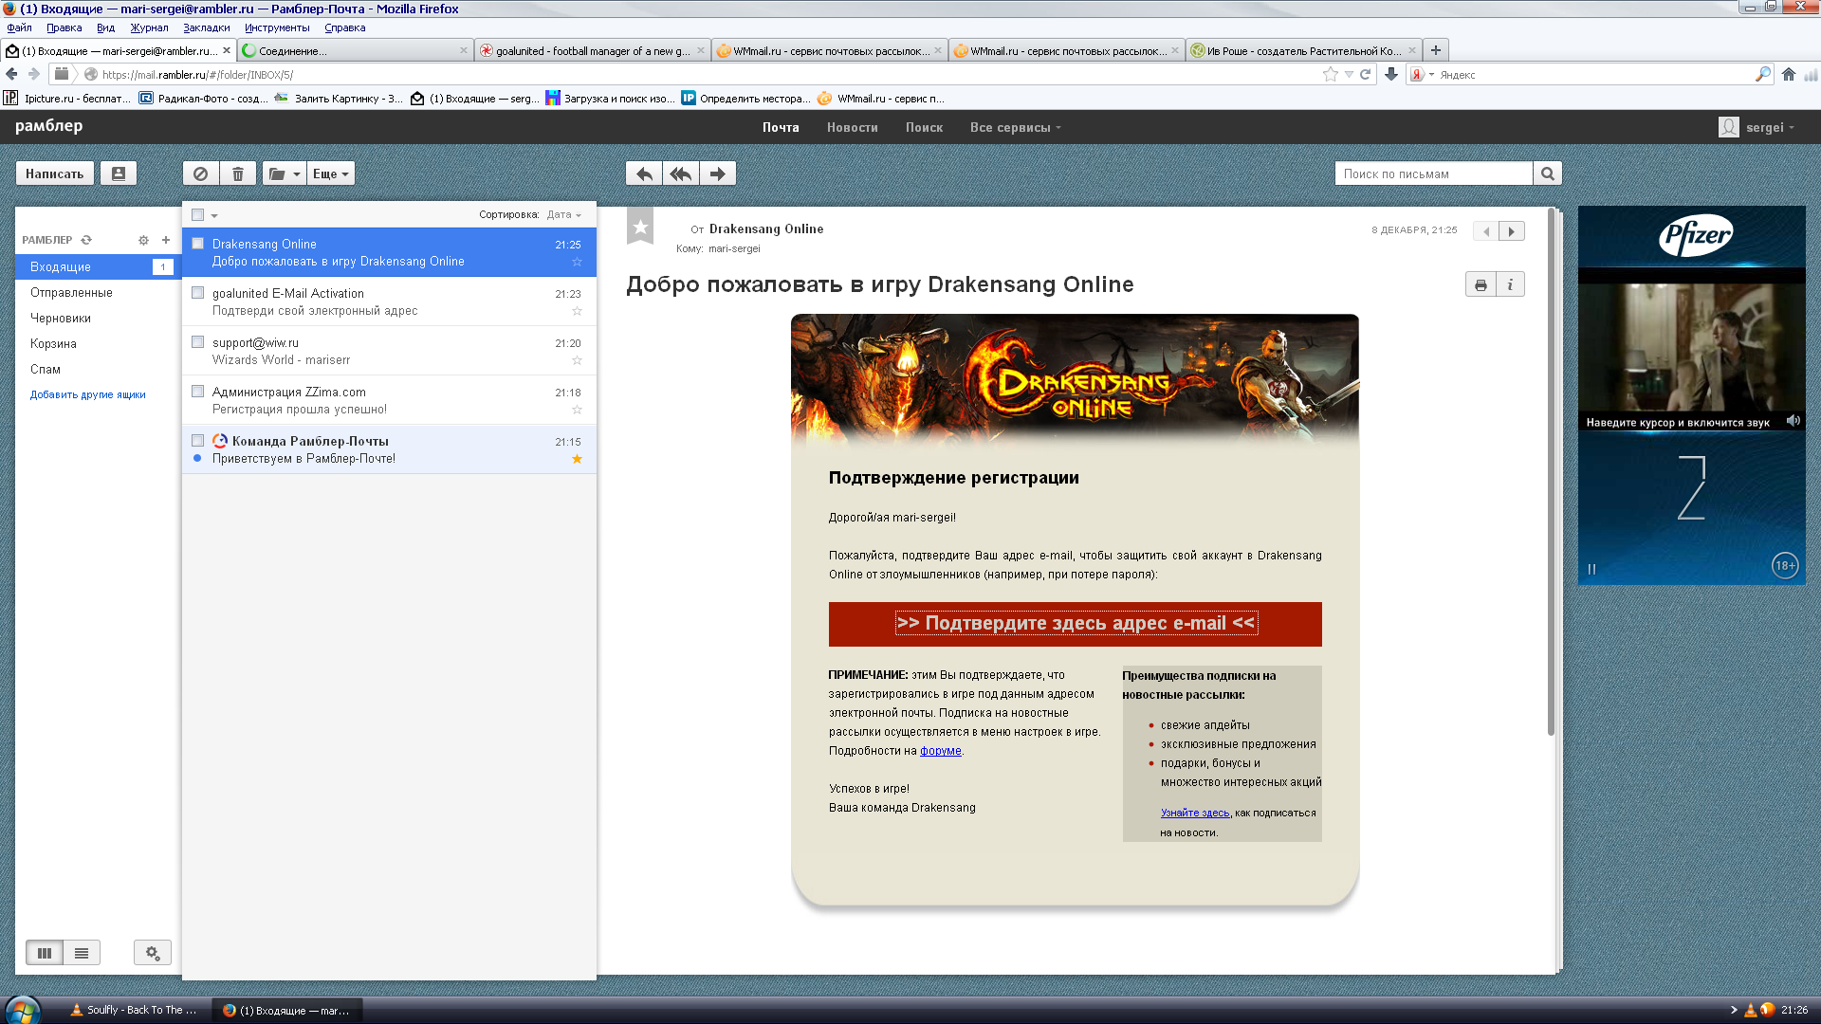Reply to the message arrow
Screen dimensions: 1821x1024
tap(644, 174)
